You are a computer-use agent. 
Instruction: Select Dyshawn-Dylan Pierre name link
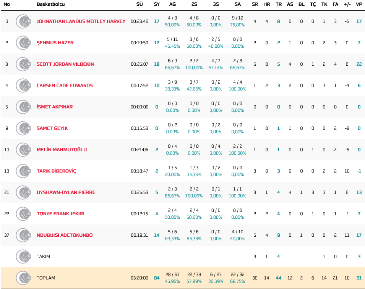pos(65,192)
